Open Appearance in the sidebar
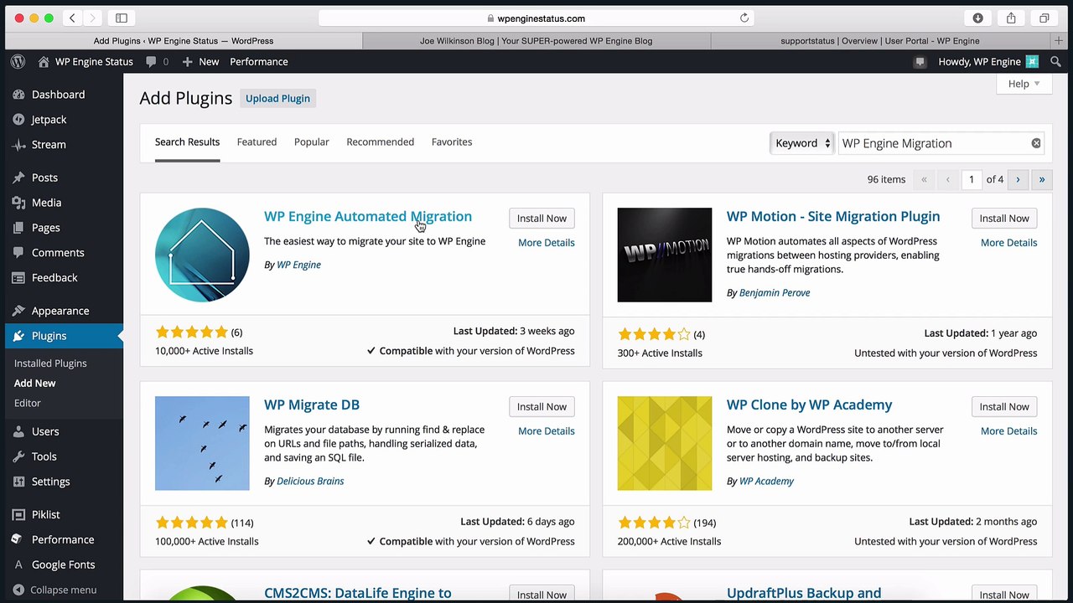 pyautogui.click(x=60, y=311)
